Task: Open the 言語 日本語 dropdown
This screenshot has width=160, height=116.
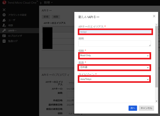Action: point(114,67)
